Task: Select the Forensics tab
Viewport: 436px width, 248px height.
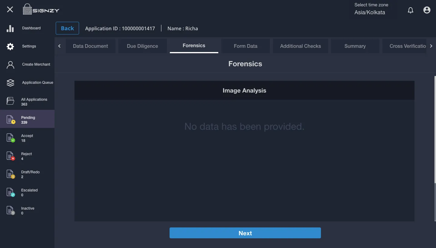Action: pos(194,46)
